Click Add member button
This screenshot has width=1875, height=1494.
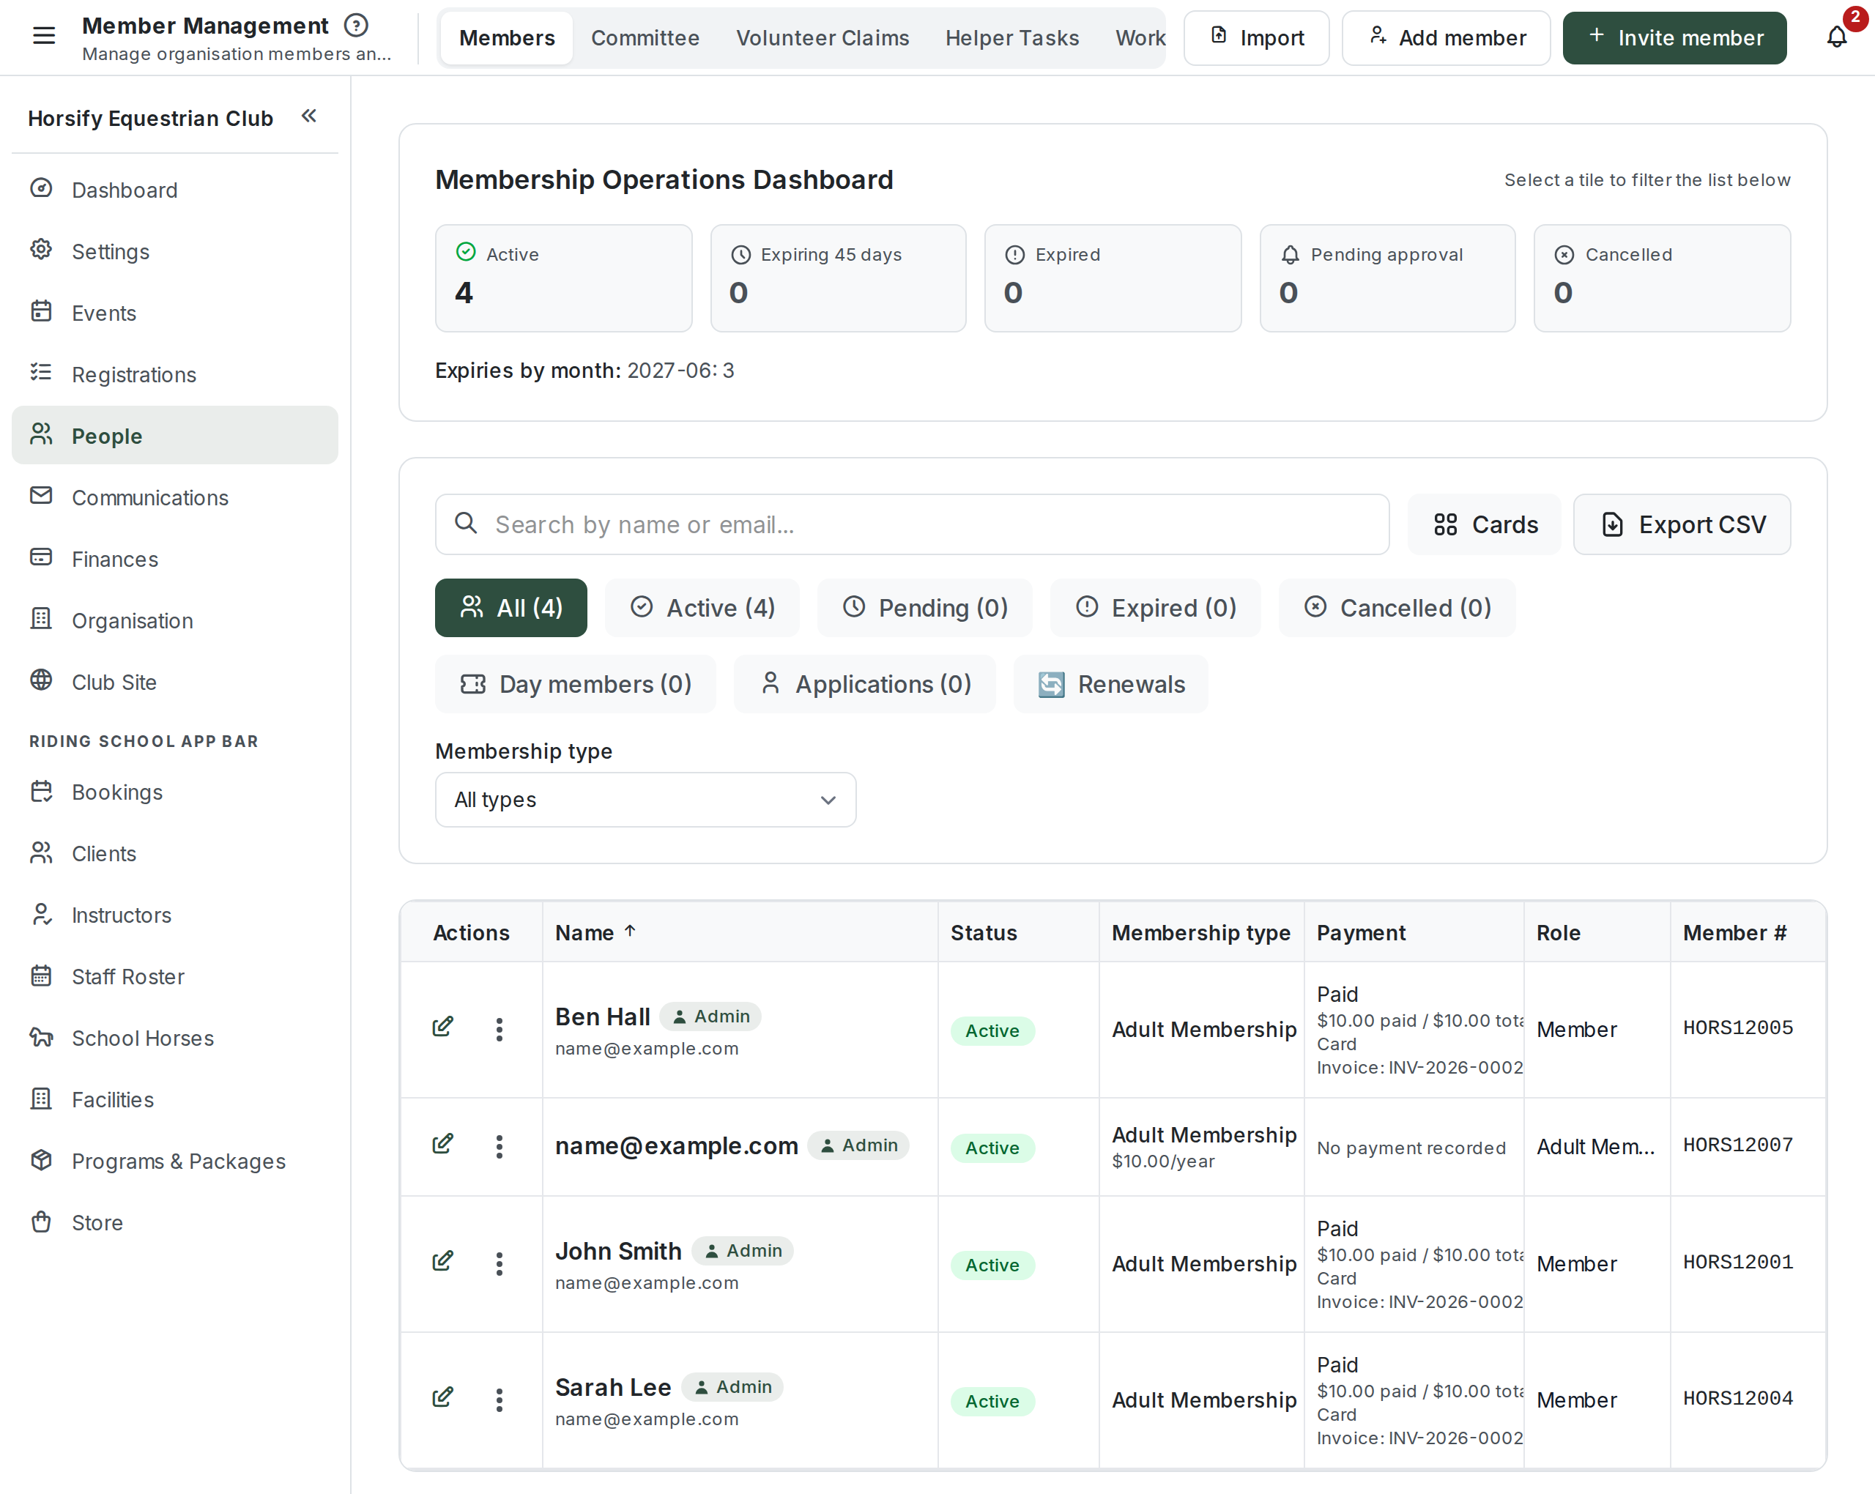click(1445, 37)
